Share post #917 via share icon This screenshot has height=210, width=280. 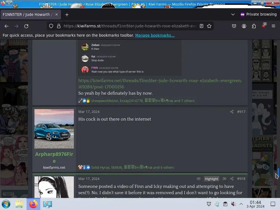click(x=232, y=112)
